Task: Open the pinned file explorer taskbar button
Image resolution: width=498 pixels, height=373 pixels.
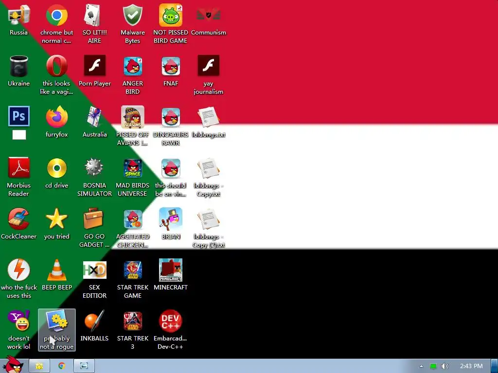Action: [x=39, y=366]
